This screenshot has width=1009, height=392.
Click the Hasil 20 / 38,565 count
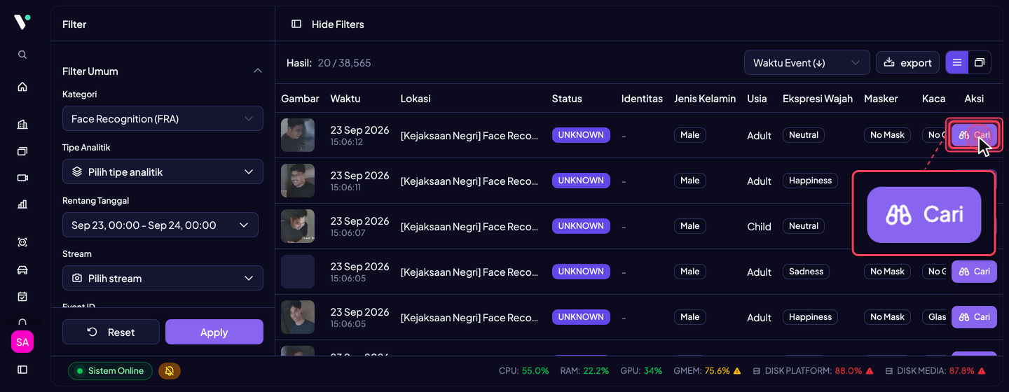tap(329, 63)
